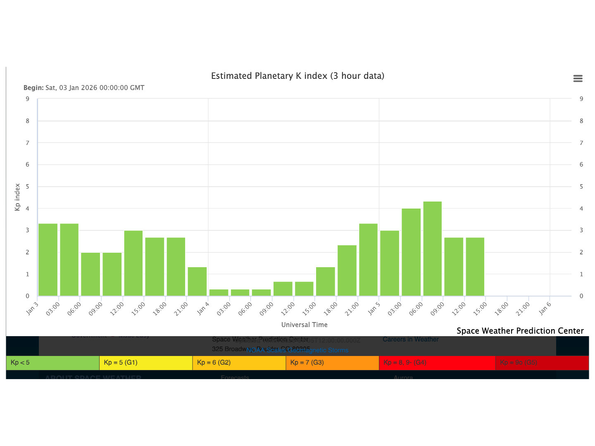Image resolution: width=595 pixels, height=446 pixels.
Task: Follow the NOAA Scales Geomagnetic Storms link
Action: tap(297, 350)
